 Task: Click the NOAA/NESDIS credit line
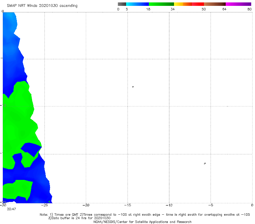(x=142, y=222)
